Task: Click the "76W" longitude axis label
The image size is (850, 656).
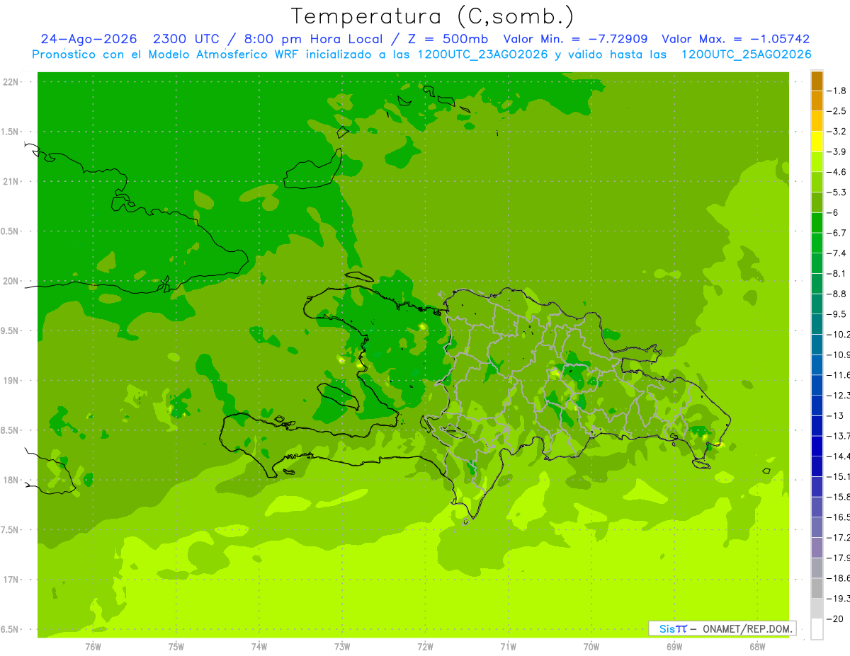Action: (93, 646)
